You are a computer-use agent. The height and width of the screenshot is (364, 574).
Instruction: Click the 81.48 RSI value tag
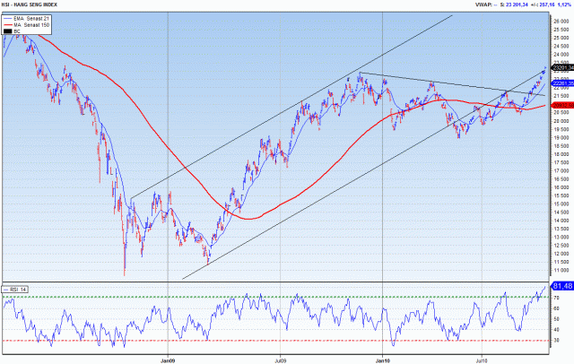(561, 288)
